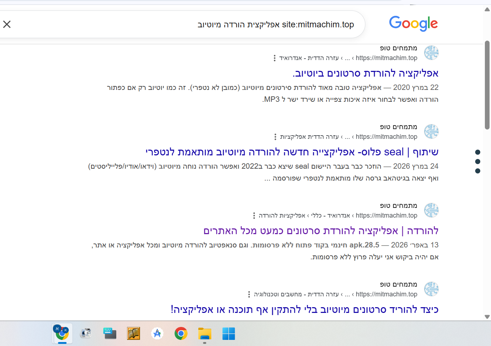Open the book application icon in taskbar
The image size is (491, 346).
tap(133, 333)
